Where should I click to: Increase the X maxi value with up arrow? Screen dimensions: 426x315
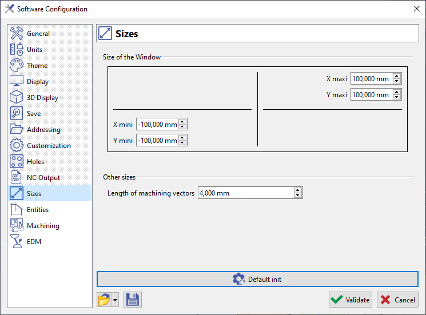coord(397,76)
